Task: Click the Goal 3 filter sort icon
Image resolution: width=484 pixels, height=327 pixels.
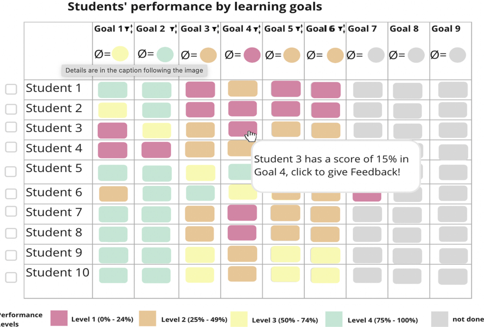Action: pos(215,29)
